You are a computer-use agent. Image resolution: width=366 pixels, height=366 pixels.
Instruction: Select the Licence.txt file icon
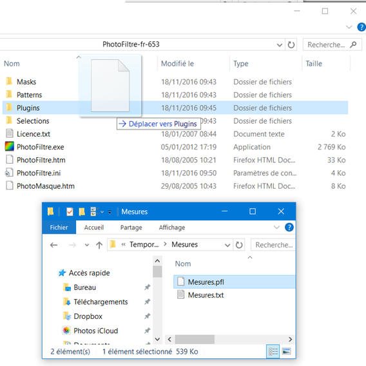click(x=9, y=133)
